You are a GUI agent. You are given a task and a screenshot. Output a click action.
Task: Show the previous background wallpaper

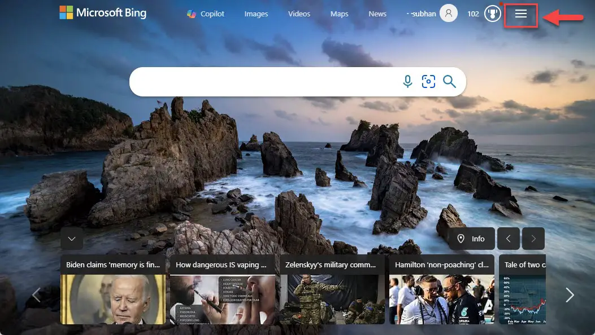coord(508,239)
